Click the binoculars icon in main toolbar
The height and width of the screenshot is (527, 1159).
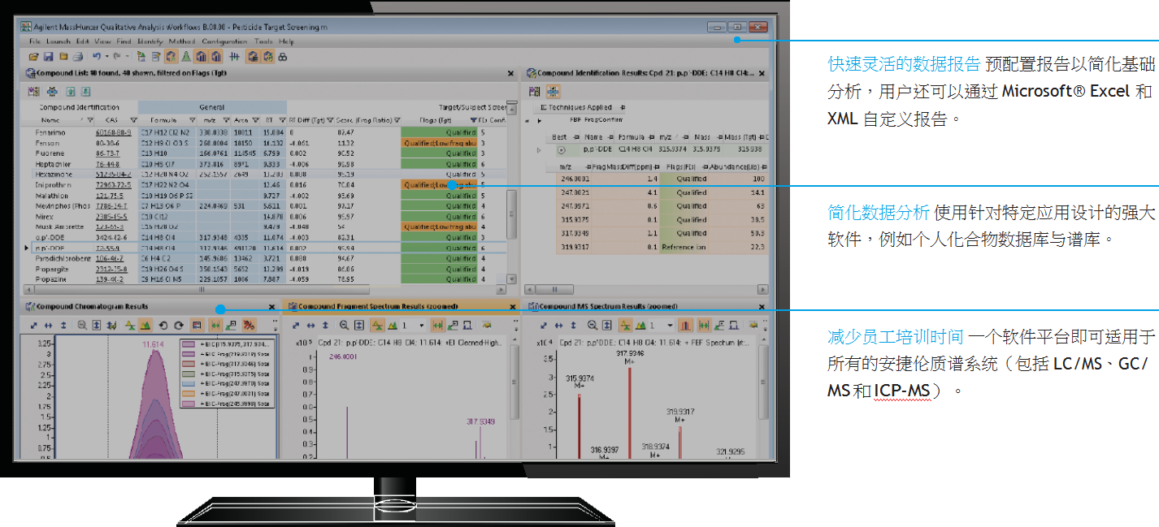[x=283, y=57]
